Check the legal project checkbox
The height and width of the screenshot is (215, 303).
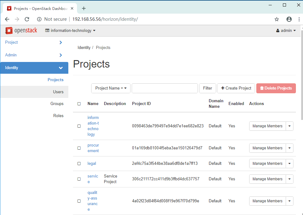coord(79,164)
